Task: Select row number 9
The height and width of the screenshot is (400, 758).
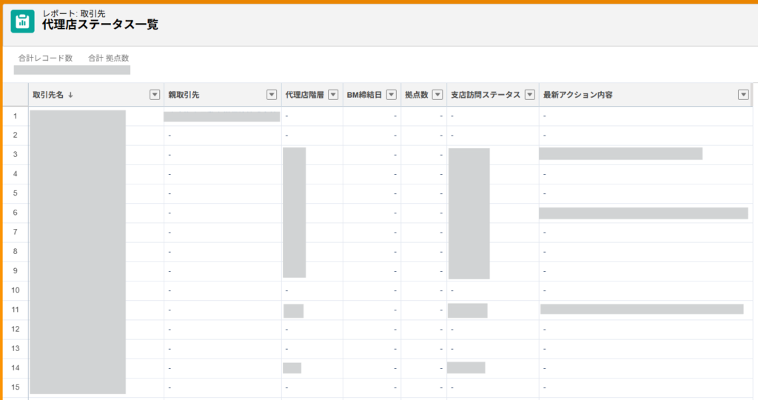Action: (16, 270)
